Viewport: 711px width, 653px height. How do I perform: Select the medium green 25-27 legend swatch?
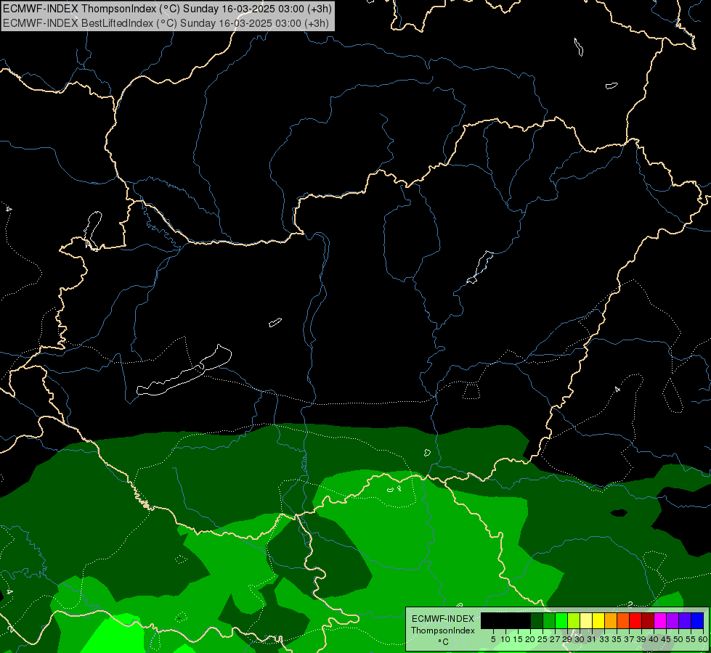[x=549, y=620]
